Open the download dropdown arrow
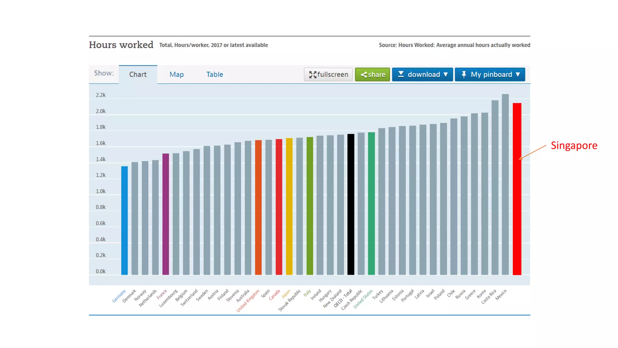618x348 pixels. coord(446,74)
